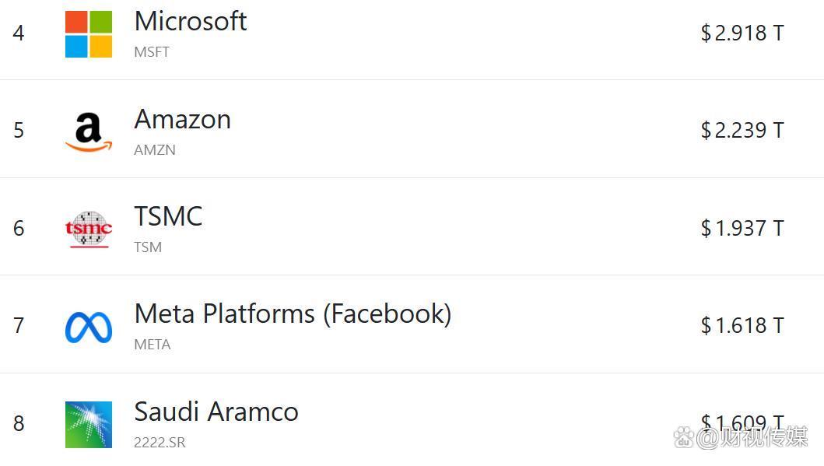This screenshot has width=824, height=466.
Task: Click the TSMC wafer logo
Action: tap(89, 229)
